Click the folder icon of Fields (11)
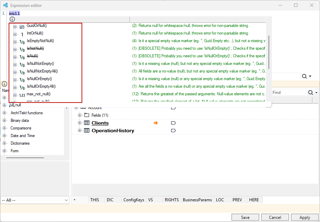The width and height of the screenshot is (320, 222). [x=87, y=115]
